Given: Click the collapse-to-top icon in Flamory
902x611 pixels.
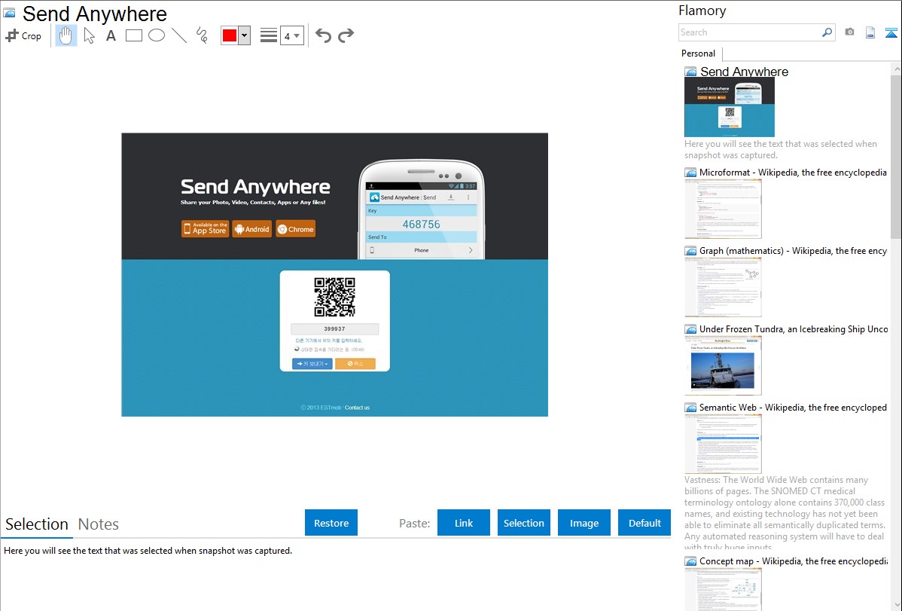Looking at the screenshot, I should 891,32.
